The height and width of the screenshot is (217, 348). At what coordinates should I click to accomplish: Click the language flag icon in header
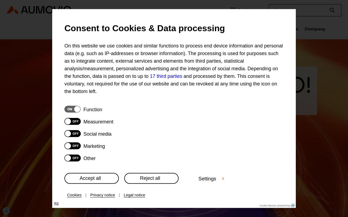pos(233,8)
